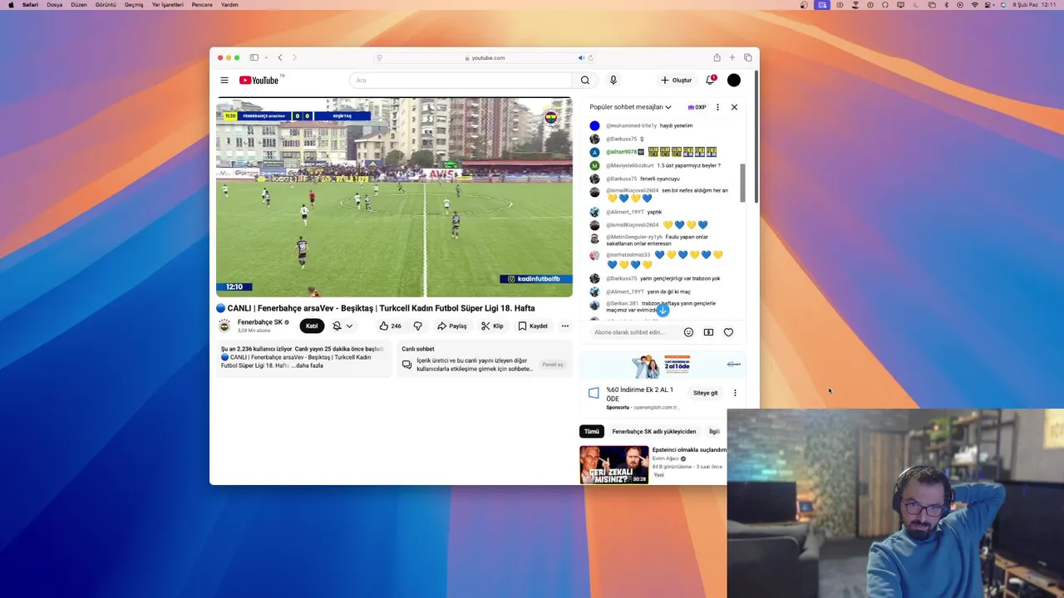Open the Dosya menu
The image size is (1064, 598).
(55, 5)
